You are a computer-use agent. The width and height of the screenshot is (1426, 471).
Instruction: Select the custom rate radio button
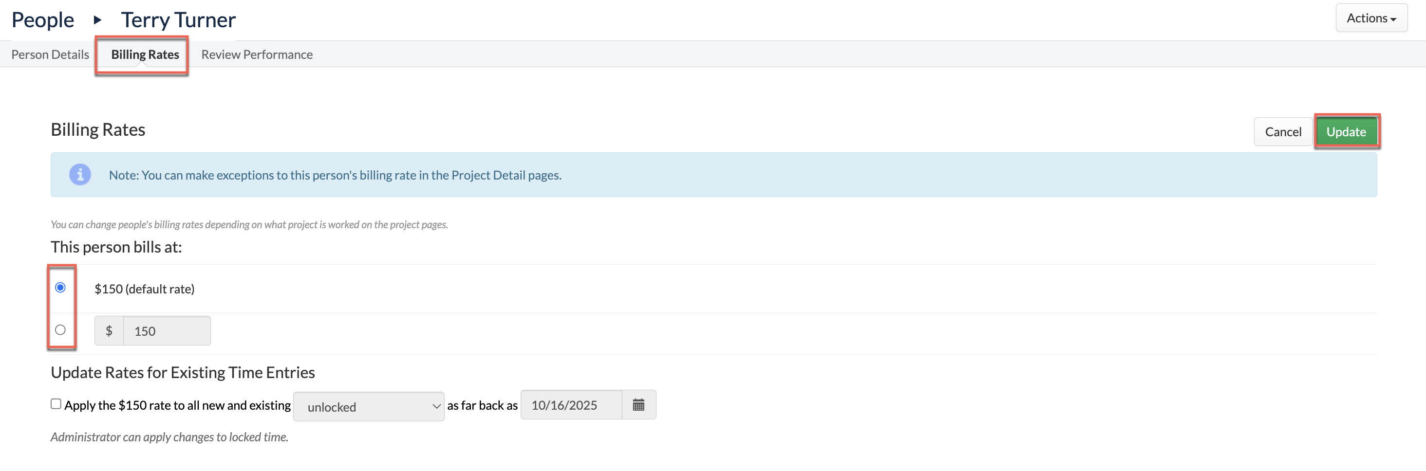point(60,330)
